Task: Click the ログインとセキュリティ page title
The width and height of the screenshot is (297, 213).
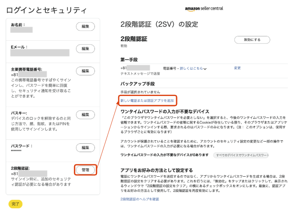Action: (47, 10)
